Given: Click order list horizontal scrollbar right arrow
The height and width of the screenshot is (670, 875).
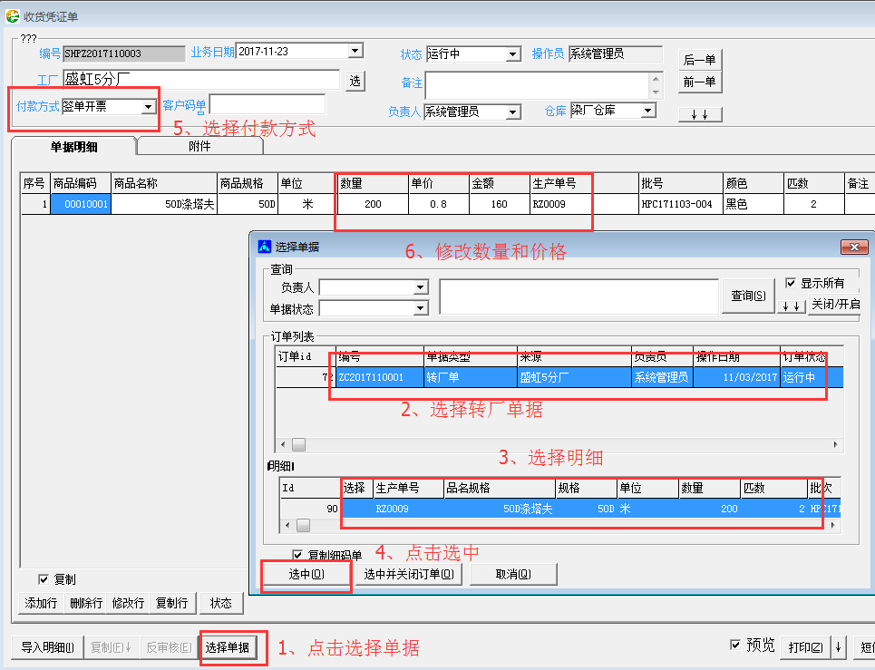Looking at the screenshot, I should (x=835, y=444).
